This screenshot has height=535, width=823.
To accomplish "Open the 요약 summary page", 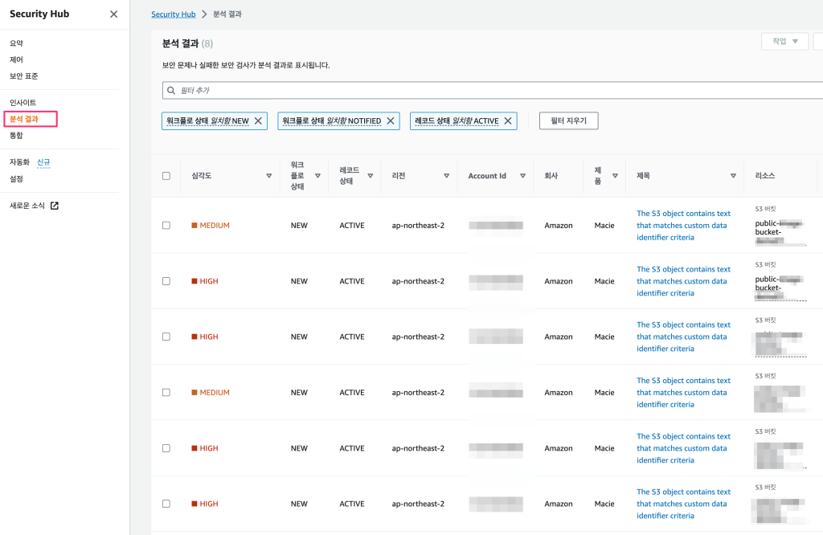I will (x=16, y=43).
